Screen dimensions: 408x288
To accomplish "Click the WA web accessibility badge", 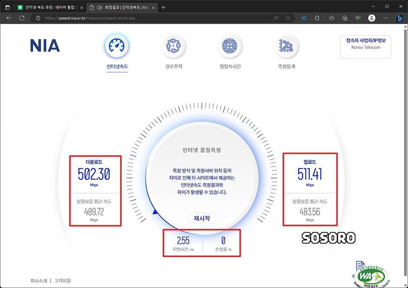I will pyautogui.click(x=371, y=277).
